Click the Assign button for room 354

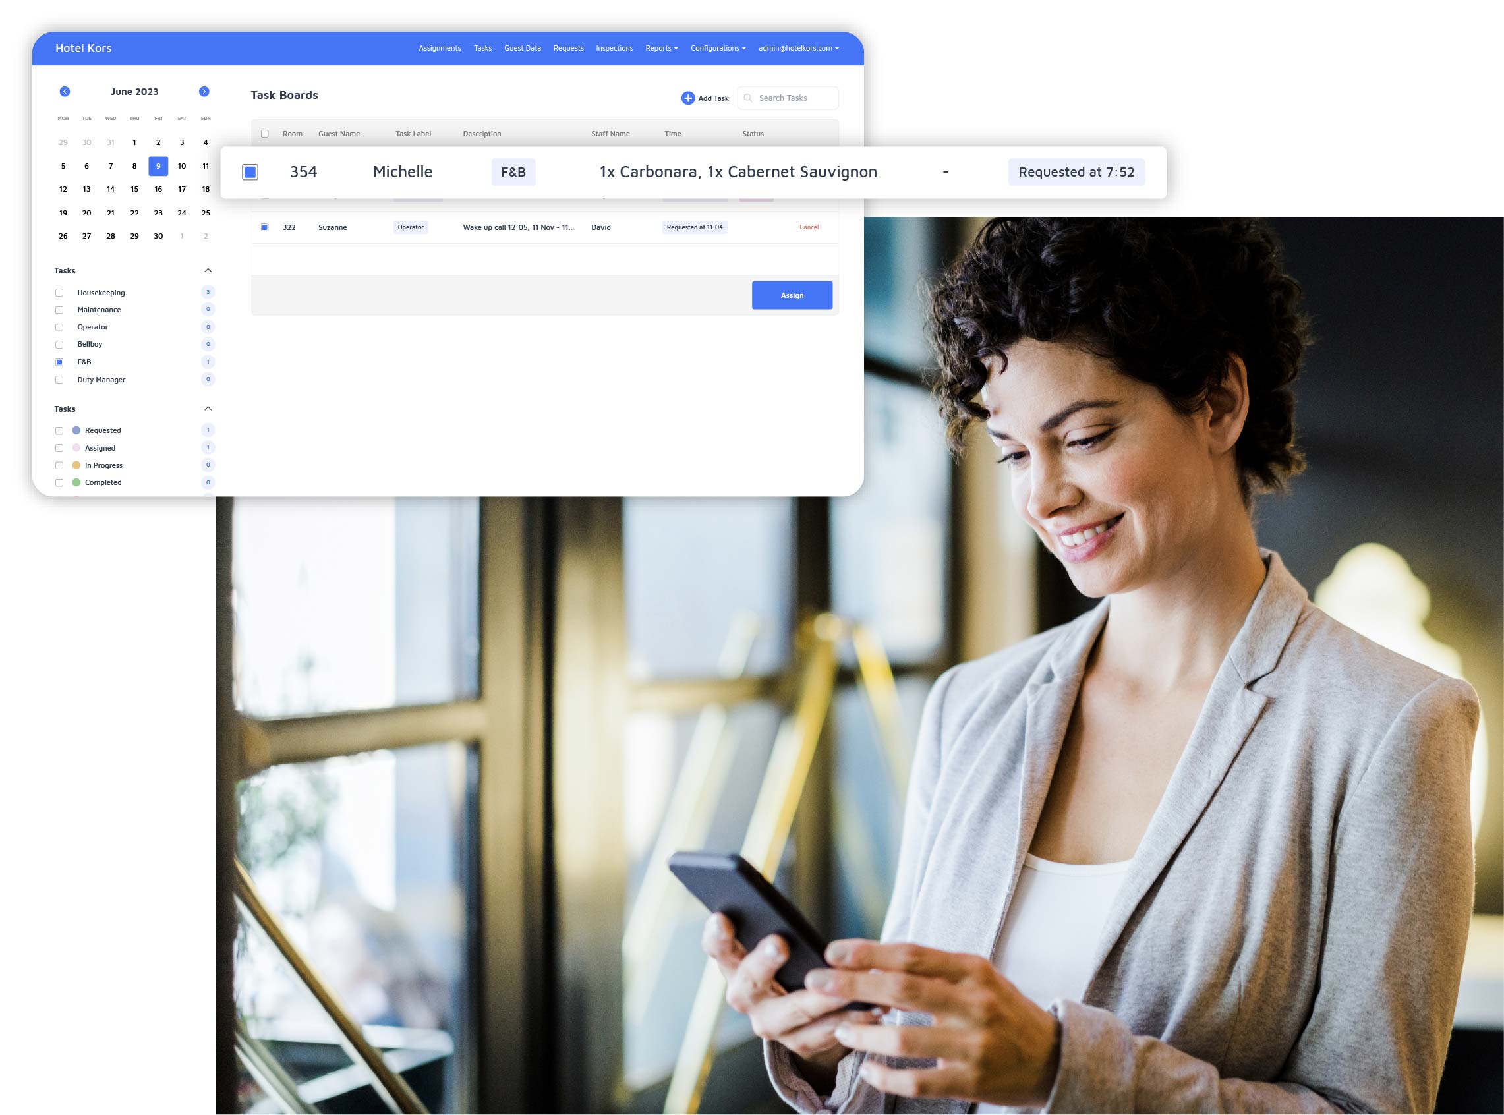(792, 295)
